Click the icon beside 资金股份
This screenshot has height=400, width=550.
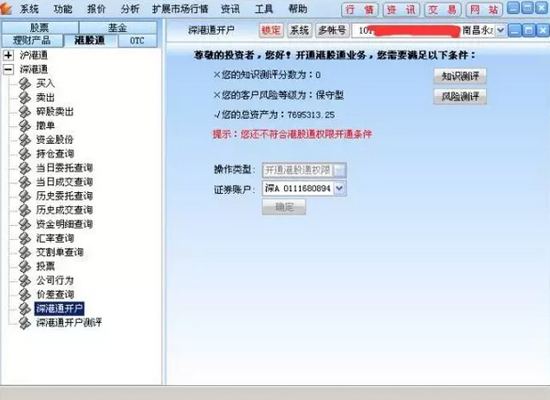point(25,139)
